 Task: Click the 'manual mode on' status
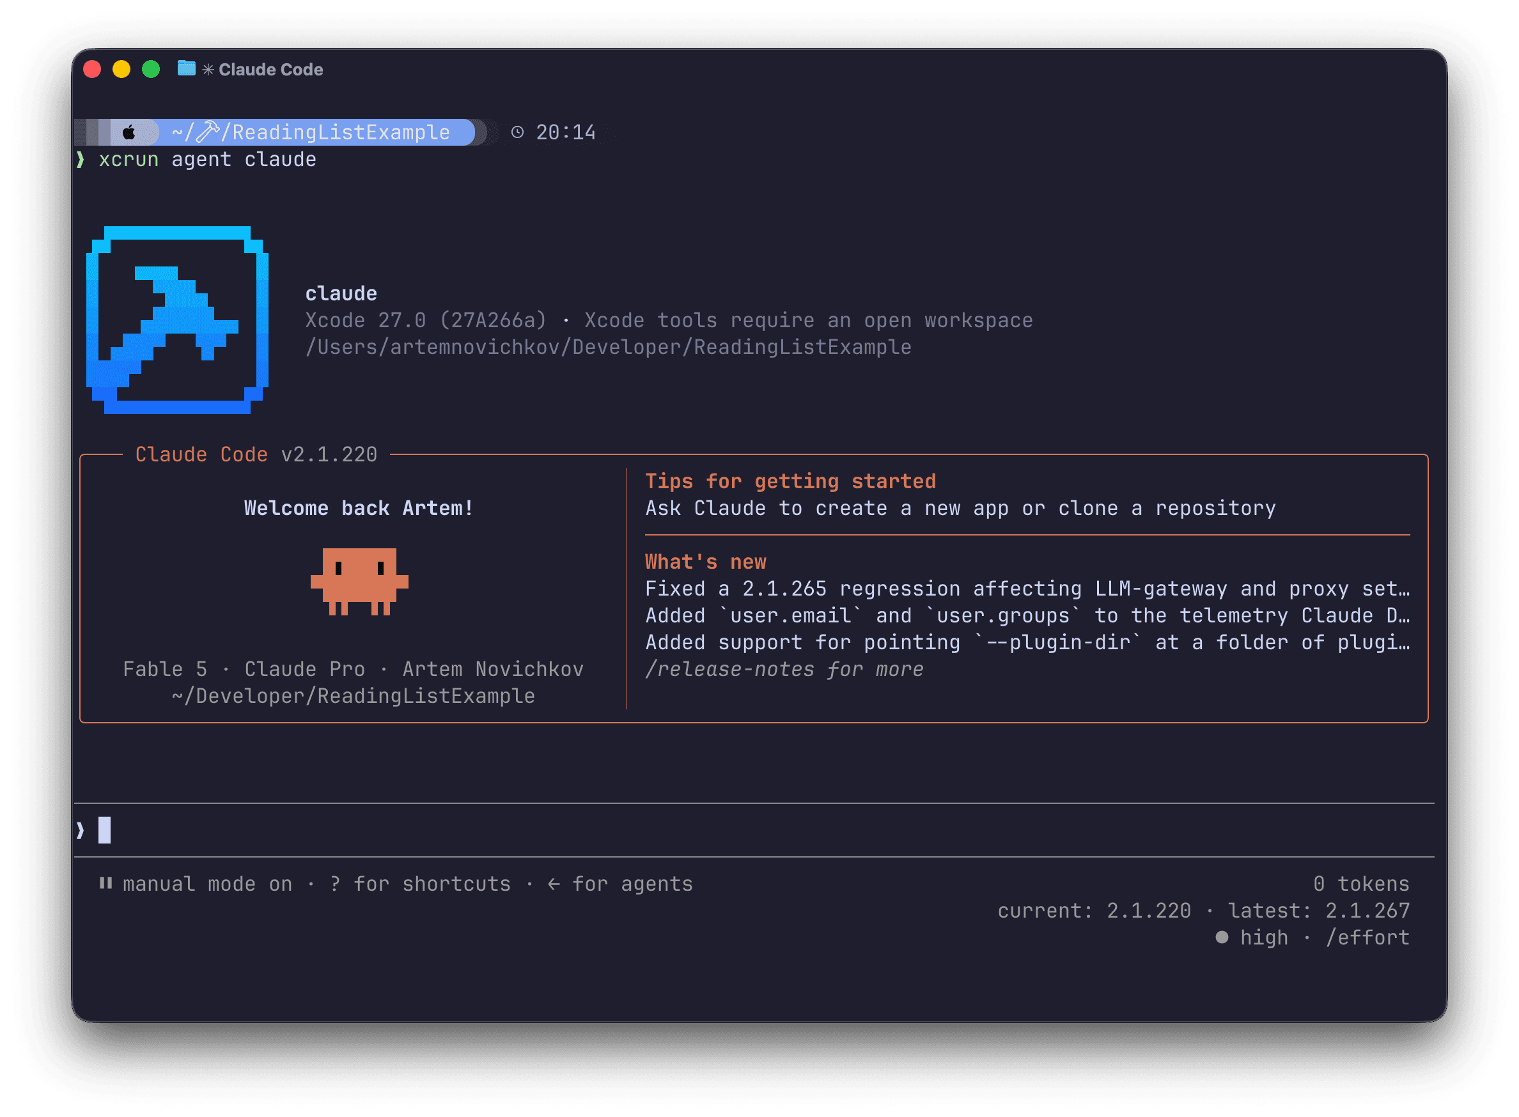[x=208, y=884]
